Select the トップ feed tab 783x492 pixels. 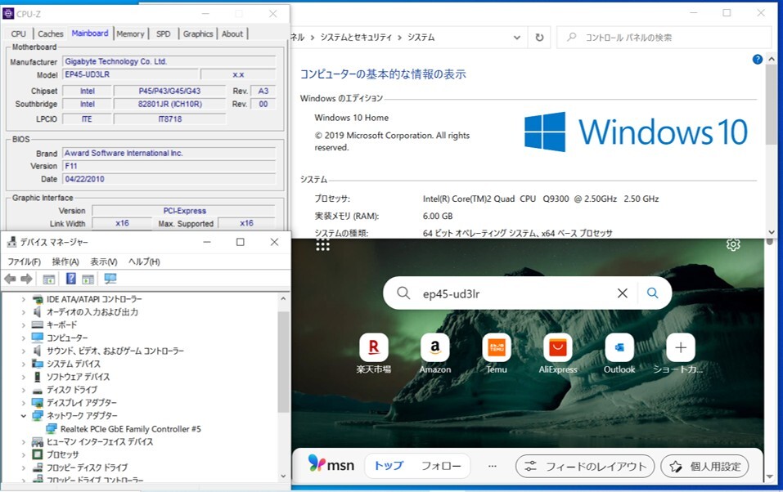point(389,466)
